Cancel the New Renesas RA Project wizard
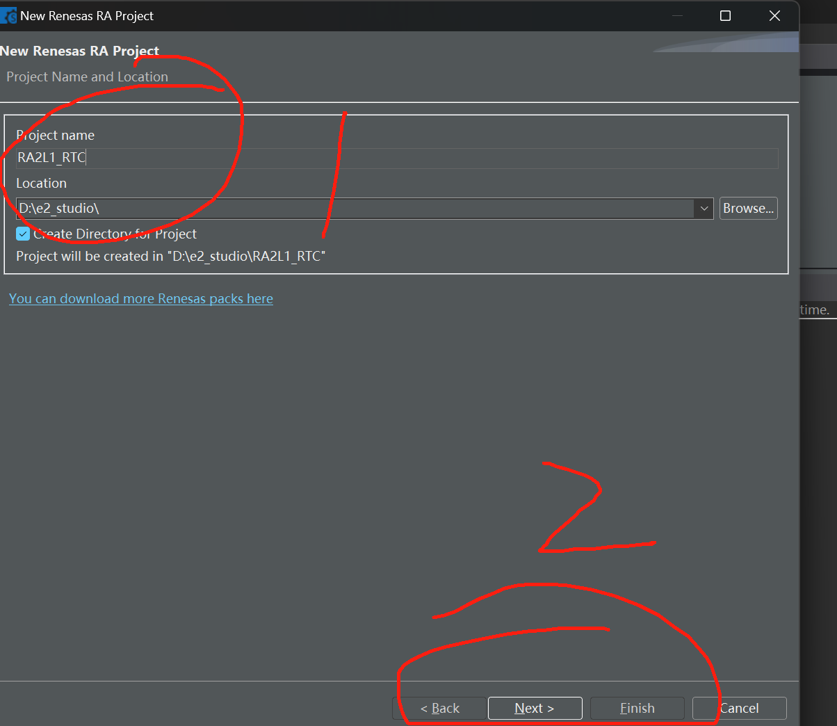837x726 pixels. [x=739, y=708]
